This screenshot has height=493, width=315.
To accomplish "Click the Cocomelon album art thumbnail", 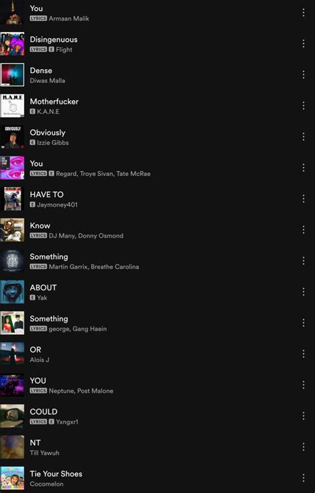I will [x=12, y=478].
